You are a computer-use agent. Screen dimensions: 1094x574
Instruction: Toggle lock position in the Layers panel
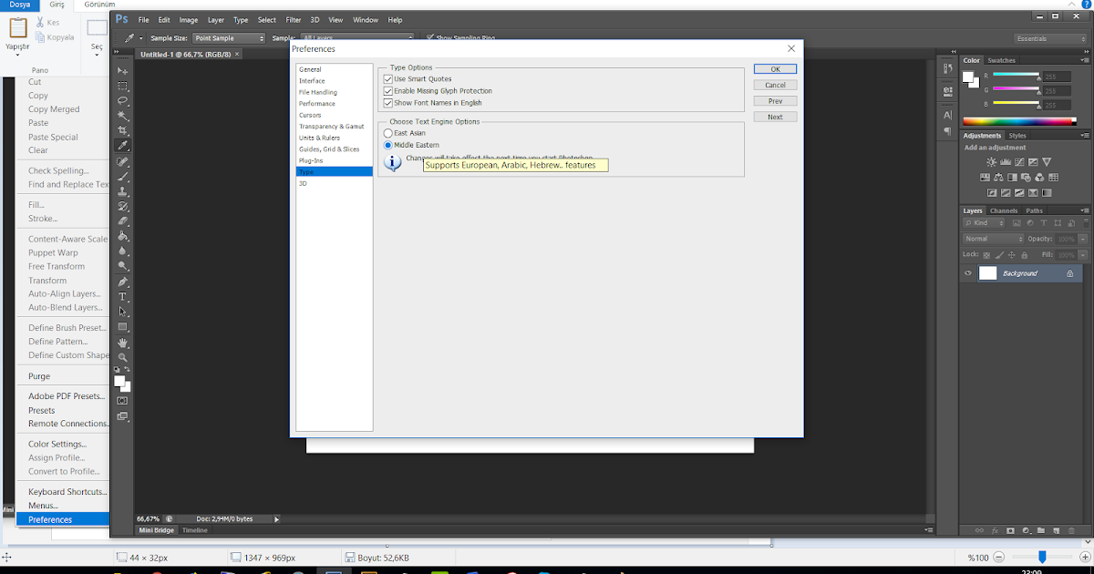(x=1012, y=255)
